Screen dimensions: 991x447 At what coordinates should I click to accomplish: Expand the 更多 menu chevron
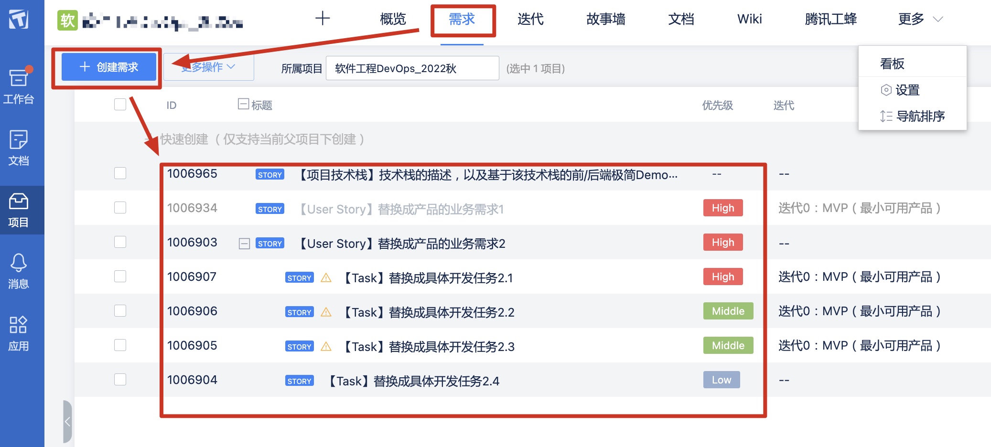click(938, 19)
